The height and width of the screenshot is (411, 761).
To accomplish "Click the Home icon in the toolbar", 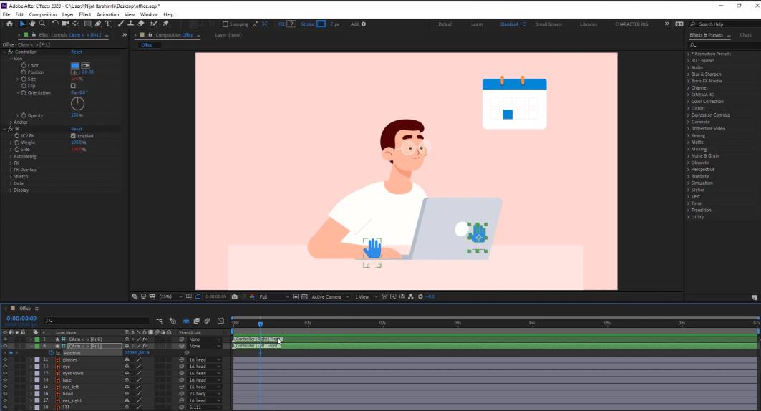I will 9,24.
